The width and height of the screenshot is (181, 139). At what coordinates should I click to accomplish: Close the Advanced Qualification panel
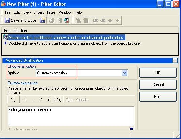[x=175, y=60]
